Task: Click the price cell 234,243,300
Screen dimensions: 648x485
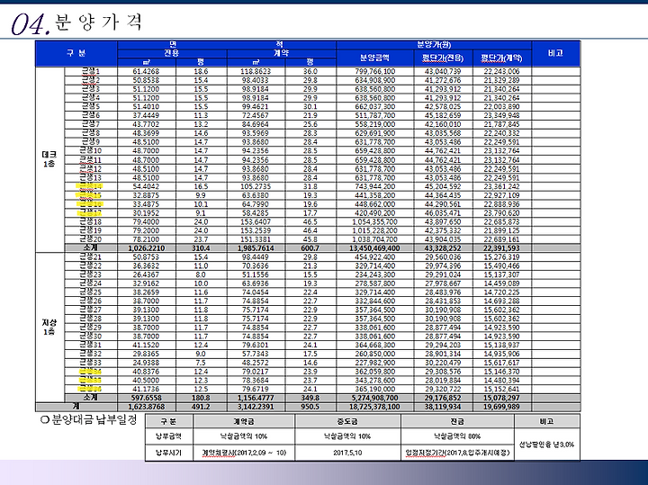Action: pos(374,274)
